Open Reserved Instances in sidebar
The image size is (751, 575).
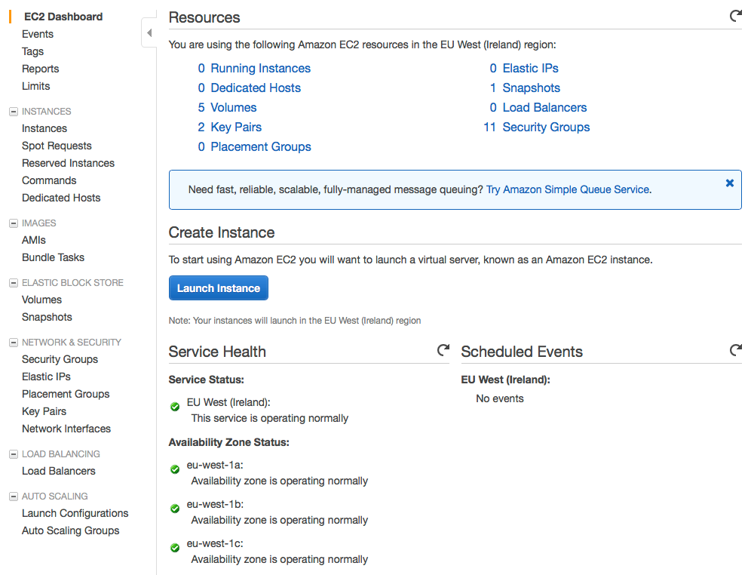(x=68, y=164)
